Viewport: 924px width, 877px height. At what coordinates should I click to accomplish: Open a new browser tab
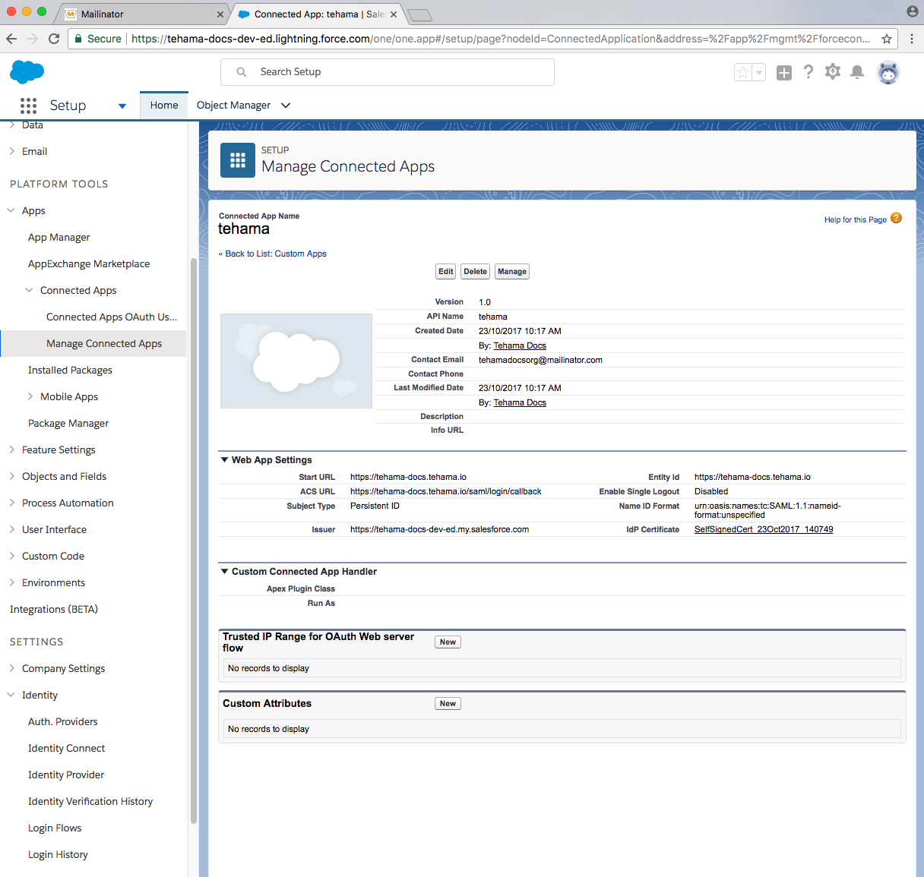click(419, 15)
